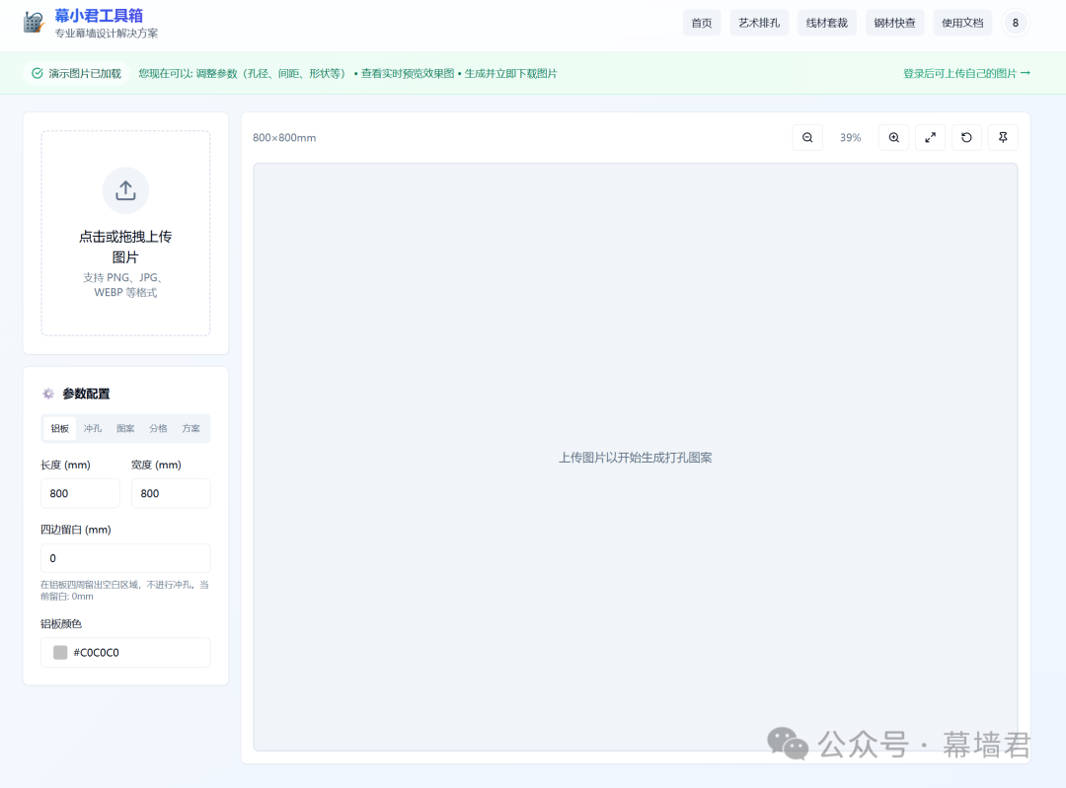Select the zoom in magnifier icon
1066x788 pixels.
[x=893, y=137]
